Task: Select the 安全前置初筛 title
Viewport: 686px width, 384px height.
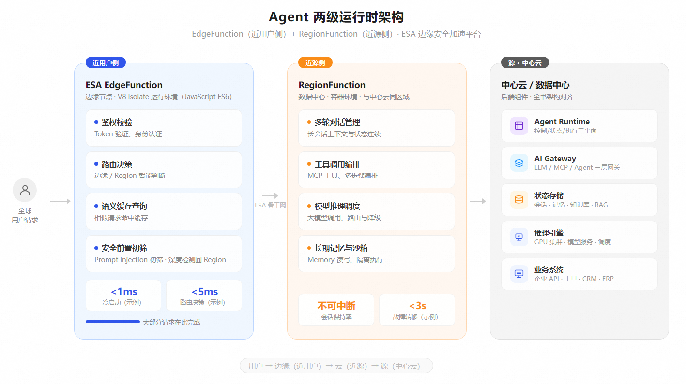Action: [124, 248]
